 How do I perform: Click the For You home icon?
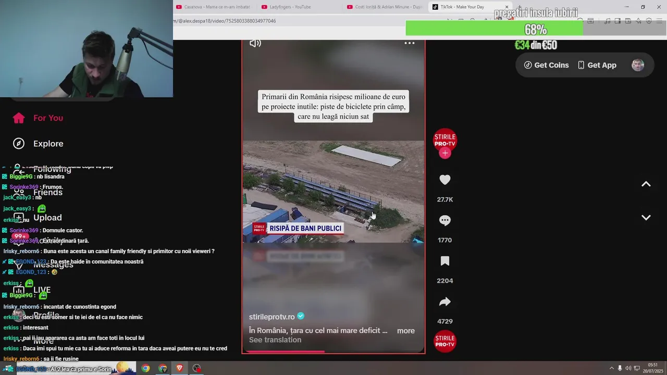pyautogui.click(x=19, y=118)
